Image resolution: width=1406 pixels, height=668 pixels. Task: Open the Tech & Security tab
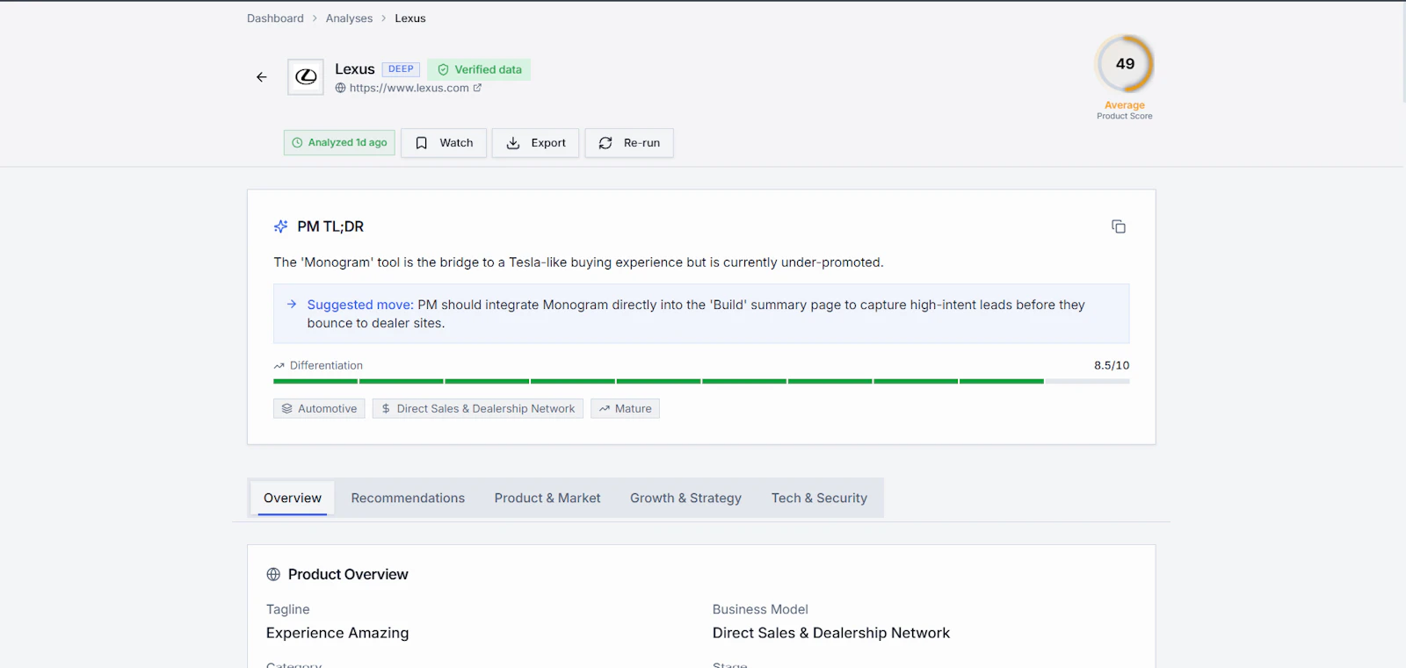pyautogui.click(x=819, y=498)
